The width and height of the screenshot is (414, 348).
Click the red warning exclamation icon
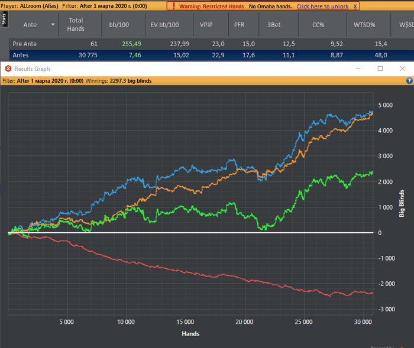173,6
